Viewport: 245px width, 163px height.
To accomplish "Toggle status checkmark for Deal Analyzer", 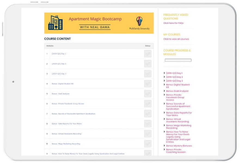I will coord(148,94).
